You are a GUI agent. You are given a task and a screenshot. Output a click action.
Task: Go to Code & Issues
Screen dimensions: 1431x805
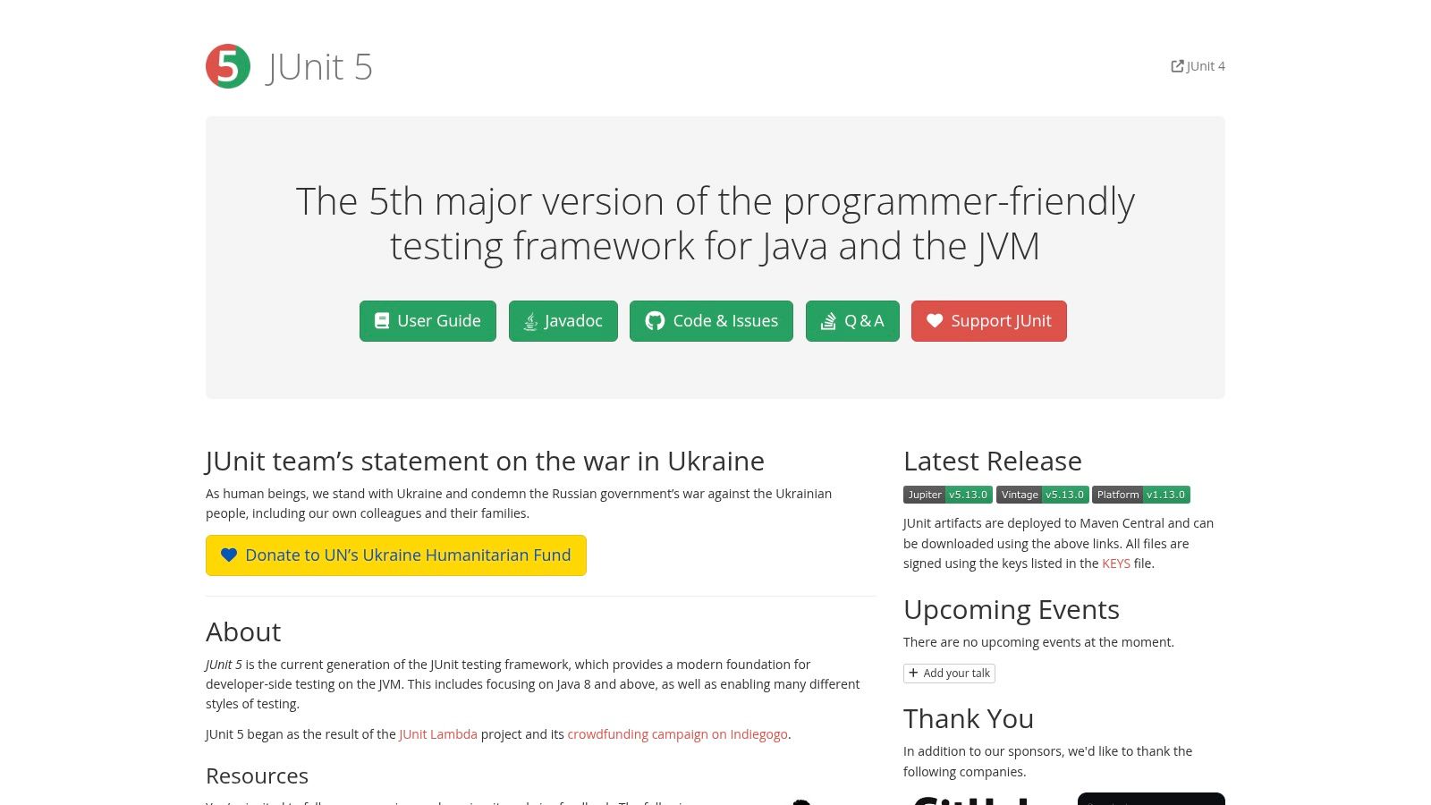(x=711, y=321)
